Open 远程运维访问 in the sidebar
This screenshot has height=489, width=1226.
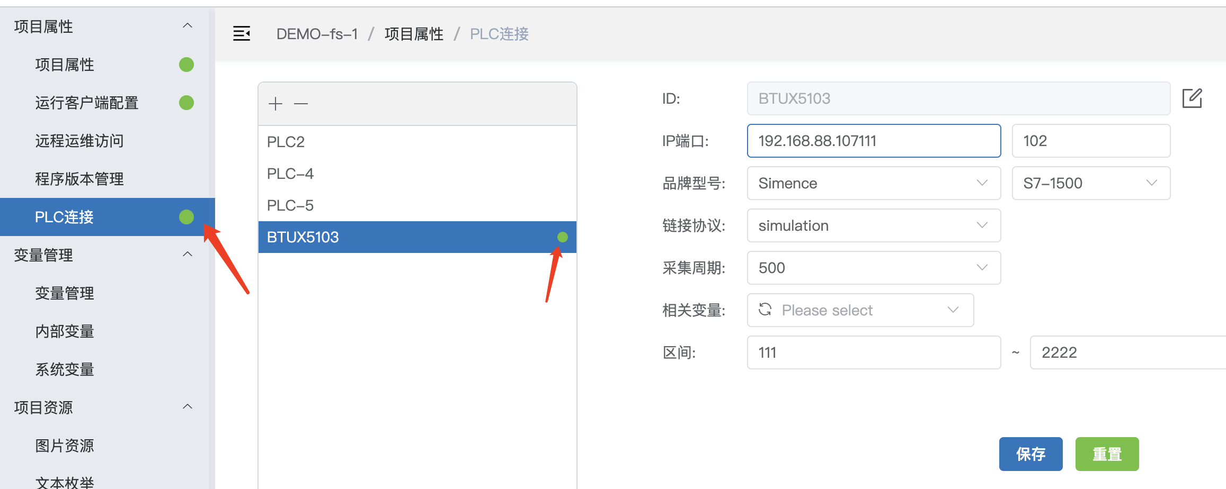pyautogui.click(x=79, y=141)
